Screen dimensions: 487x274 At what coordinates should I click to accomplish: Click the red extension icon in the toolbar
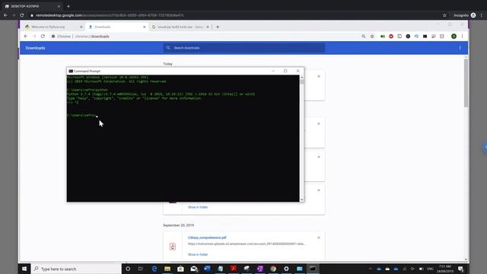391,37
